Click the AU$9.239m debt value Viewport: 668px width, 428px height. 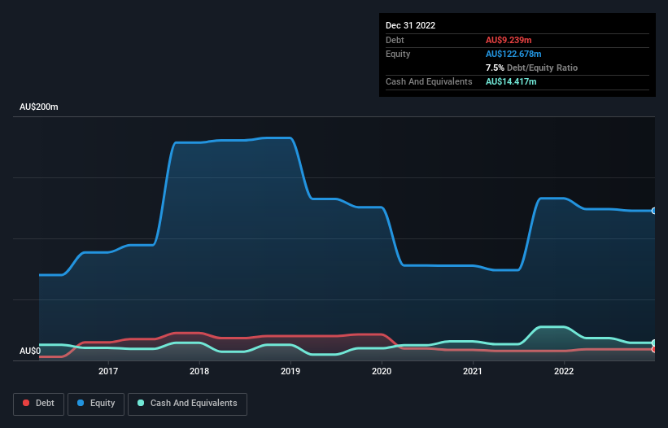[509, 40]
